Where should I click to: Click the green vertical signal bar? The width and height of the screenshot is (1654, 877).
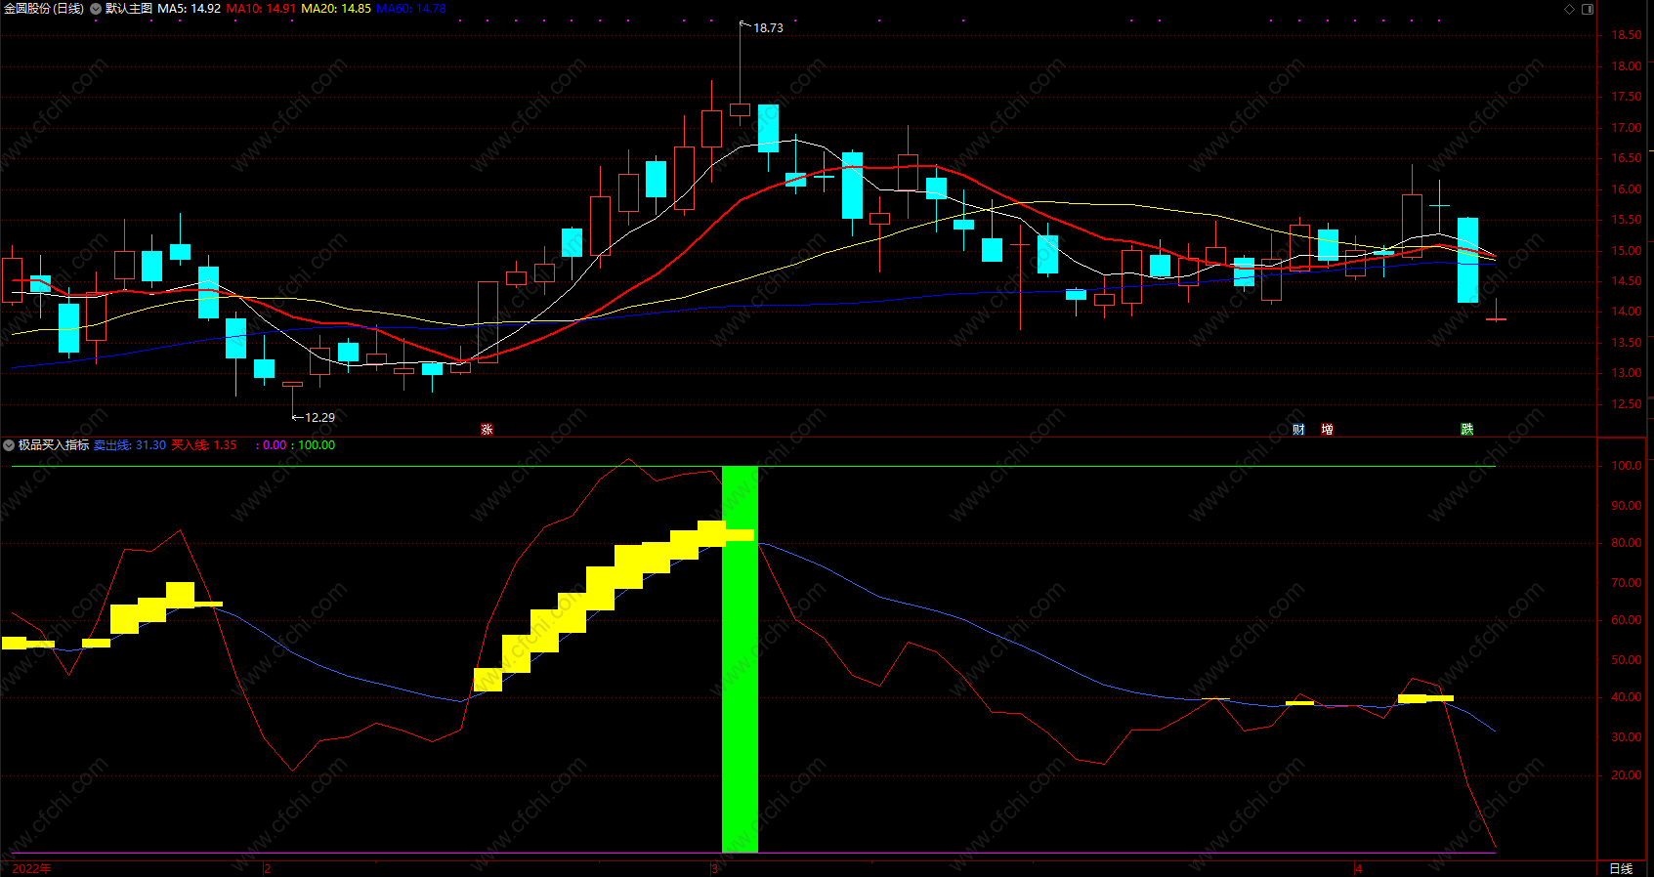[740, 659]
